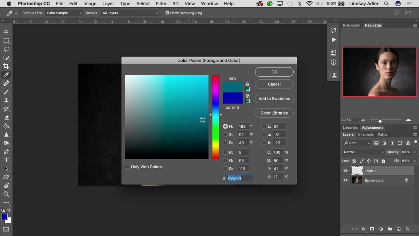Open the eyedropper tool preset picker arrow

click(x=16, y=13)
